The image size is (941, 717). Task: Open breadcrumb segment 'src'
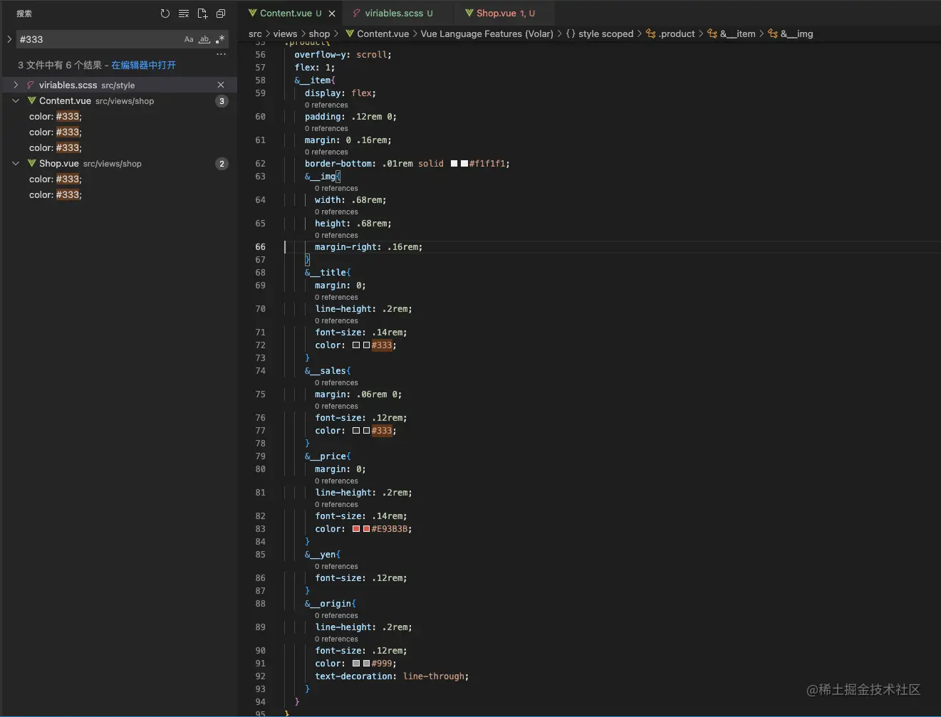click(x=255, y=33)
